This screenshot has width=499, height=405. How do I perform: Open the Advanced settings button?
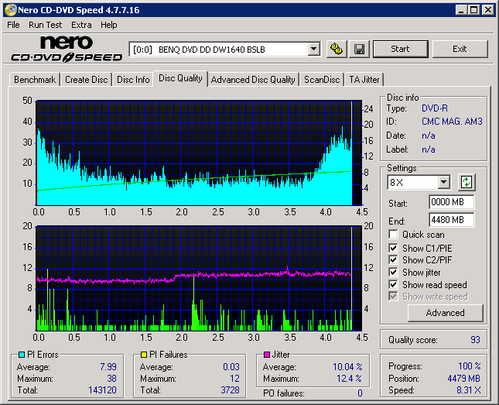pos(445,313)
